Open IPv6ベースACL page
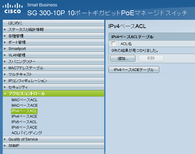The height and width of the screenshot is (154, 195). click(24, 122)
